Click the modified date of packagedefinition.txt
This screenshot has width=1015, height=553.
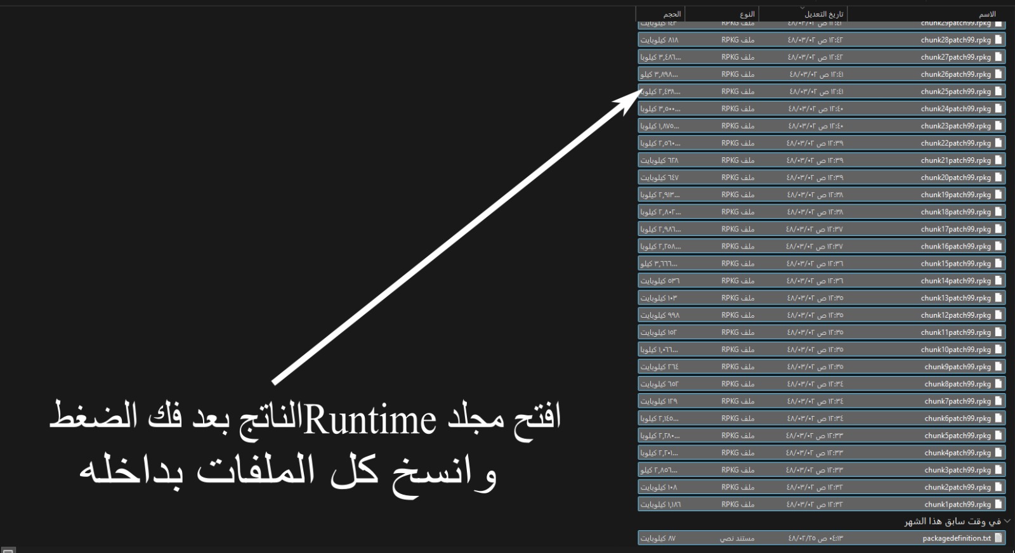(816, 538)
